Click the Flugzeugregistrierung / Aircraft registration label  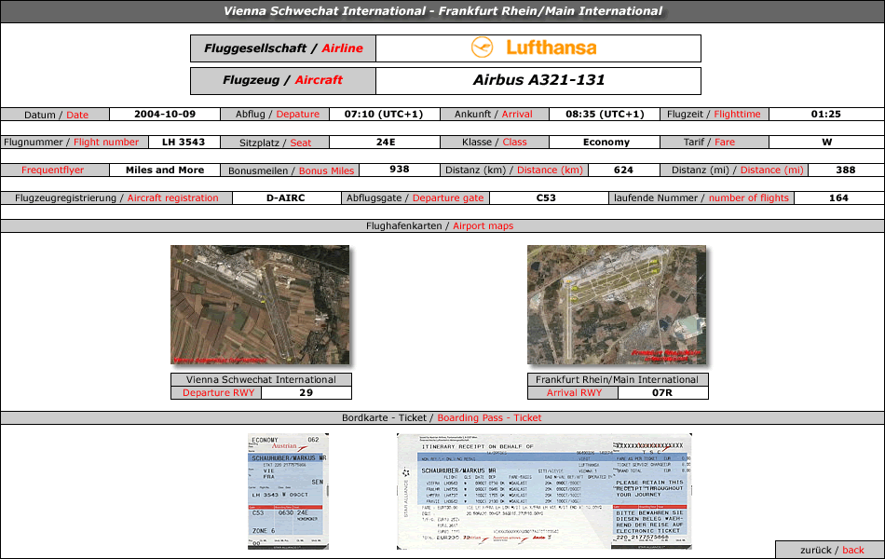pyautogui.click(x=116, y=198)
